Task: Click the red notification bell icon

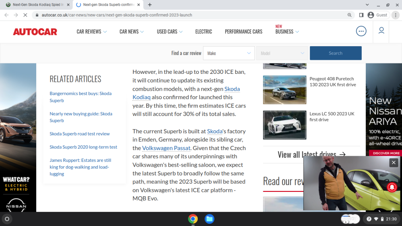Action: (392, 187)
